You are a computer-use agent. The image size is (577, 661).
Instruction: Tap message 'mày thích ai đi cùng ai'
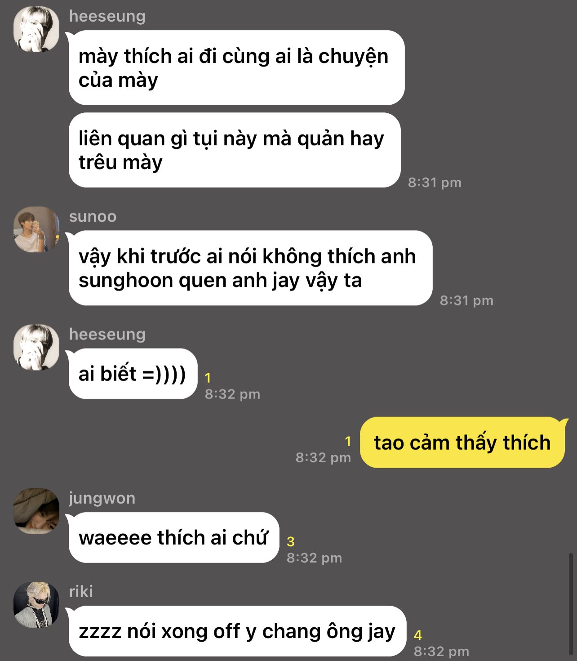[236, 68]
